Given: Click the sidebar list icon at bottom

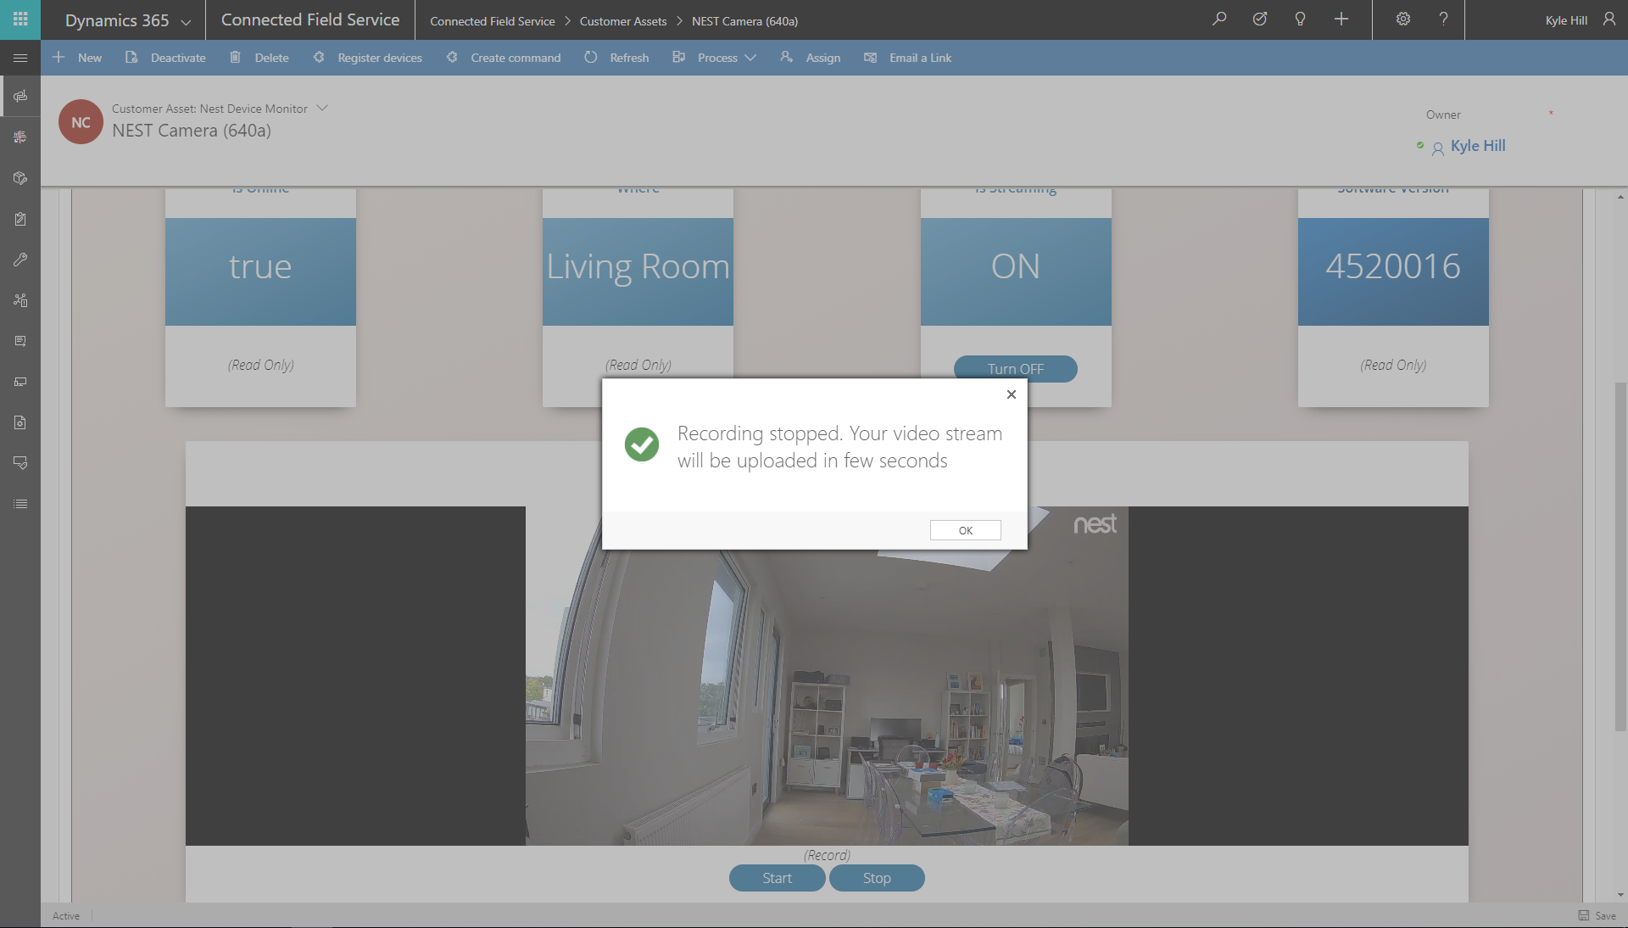Looking at the screenshot, I should [20, 504].
